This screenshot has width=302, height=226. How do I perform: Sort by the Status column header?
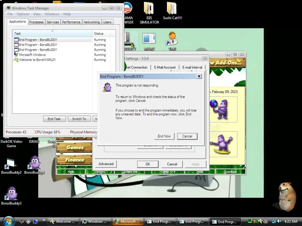point(101,34)
